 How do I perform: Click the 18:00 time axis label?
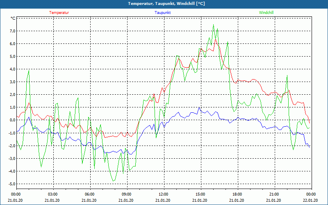coord(237,194)
